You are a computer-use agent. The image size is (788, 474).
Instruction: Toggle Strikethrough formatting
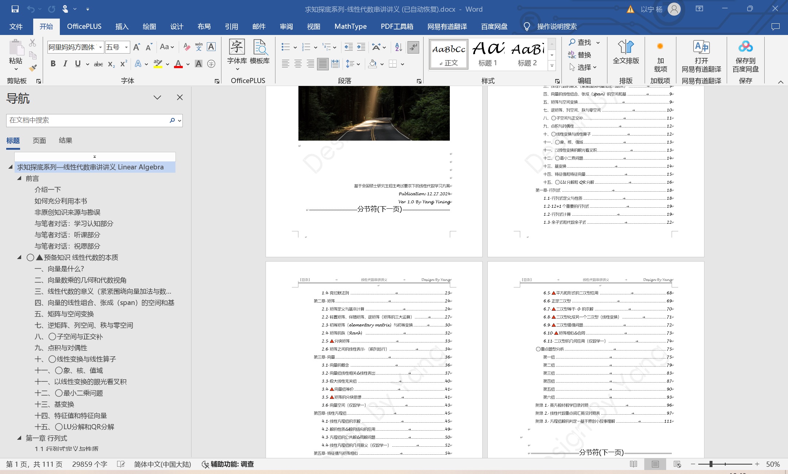pos(98,64)
